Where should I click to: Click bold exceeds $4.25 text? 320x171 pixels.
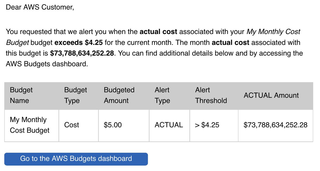(x=79, y=42)
